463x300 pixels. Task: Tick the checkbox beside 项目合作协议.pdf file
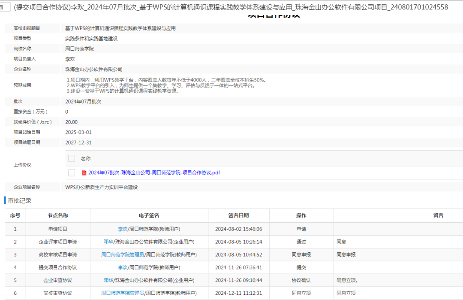[72, 173]
